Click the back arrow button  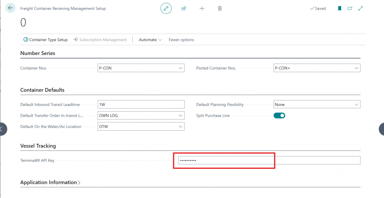click(x=10, y=8)
